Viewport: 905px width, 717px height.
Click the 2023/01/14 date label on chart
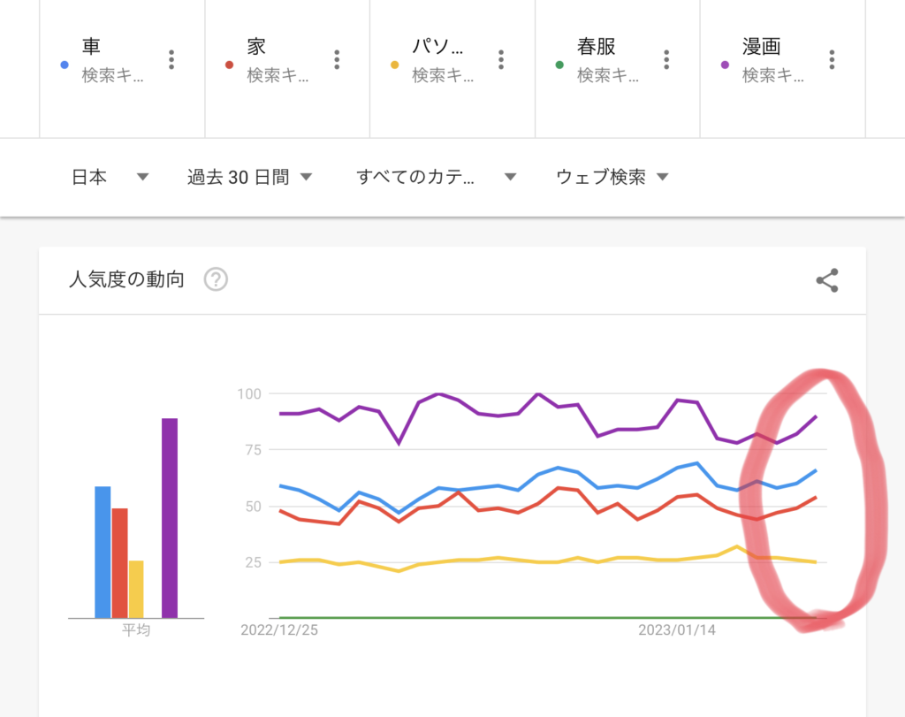point(675,630)
